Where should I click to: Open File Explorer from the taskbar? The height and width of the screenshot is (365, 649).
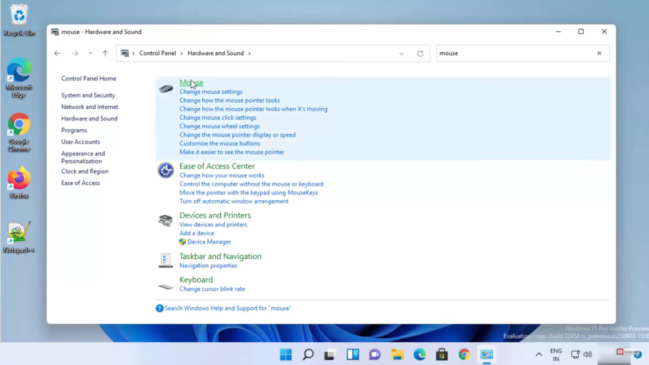pos(397,355)
